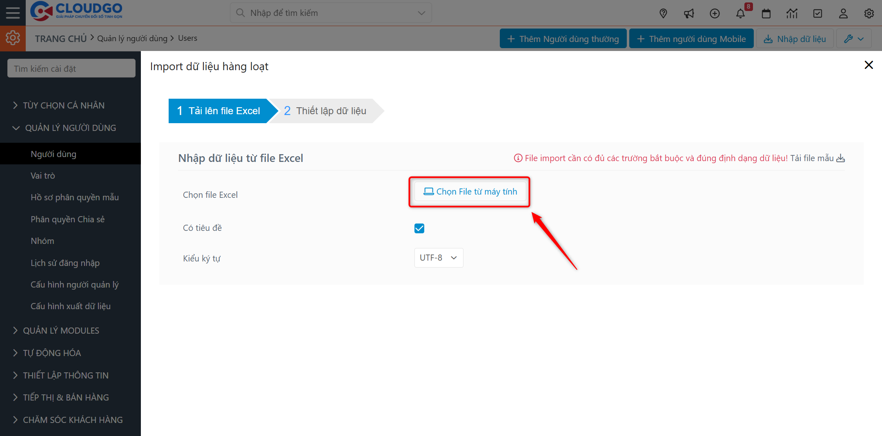Open the tasks checkbox icon in the header
This screenshot has width=882, height=436.
coord(817,13)
